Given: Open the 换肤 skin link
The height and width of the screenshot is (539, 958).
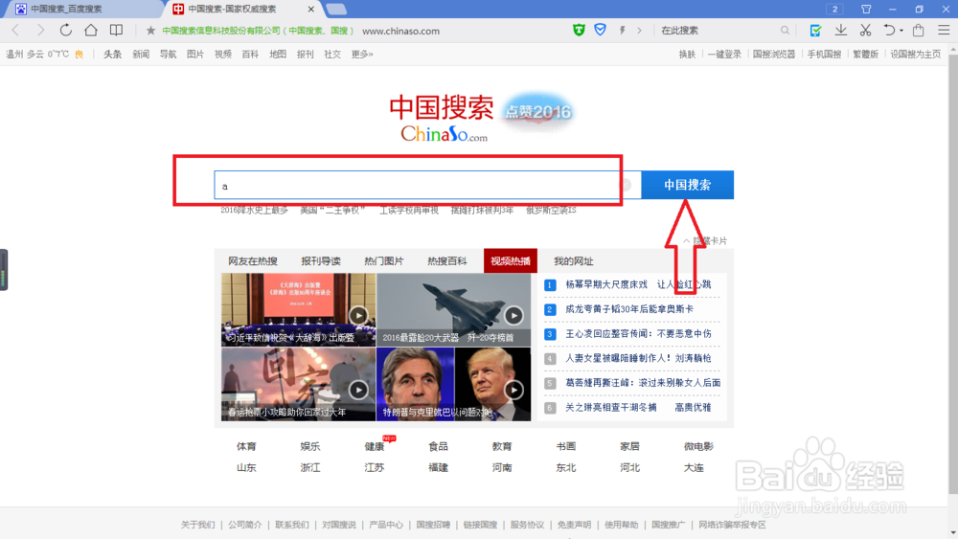Looking at the screenshot, I should [x=687, y=55].
